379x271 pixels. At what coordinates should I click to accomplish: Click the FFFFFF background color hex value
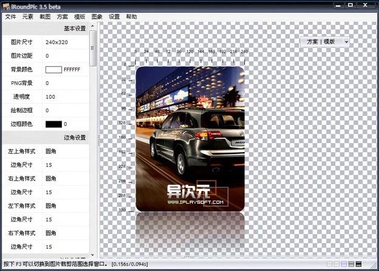(x=72, y=70)
